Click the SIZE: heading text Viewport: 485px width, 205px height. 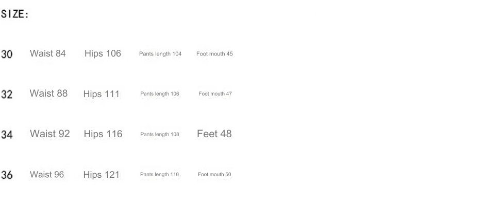tap(15, 14)
